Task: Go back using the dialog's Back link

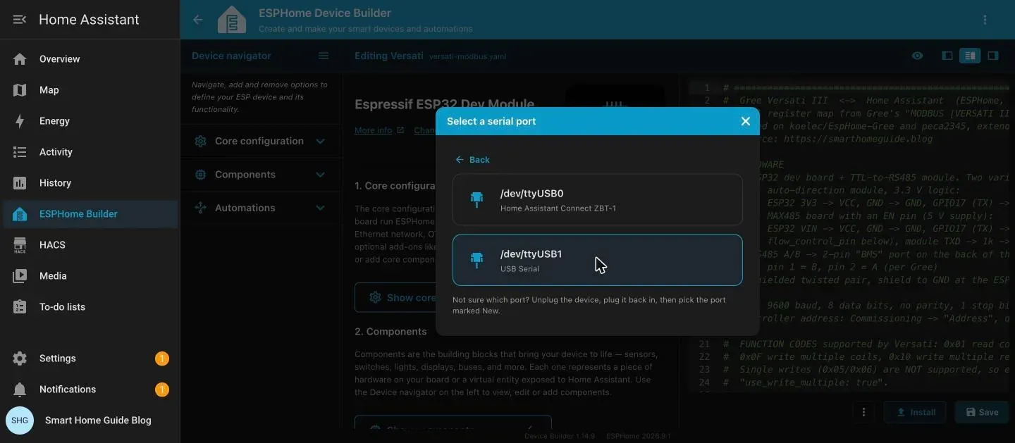Action: (x=472, y=160)
